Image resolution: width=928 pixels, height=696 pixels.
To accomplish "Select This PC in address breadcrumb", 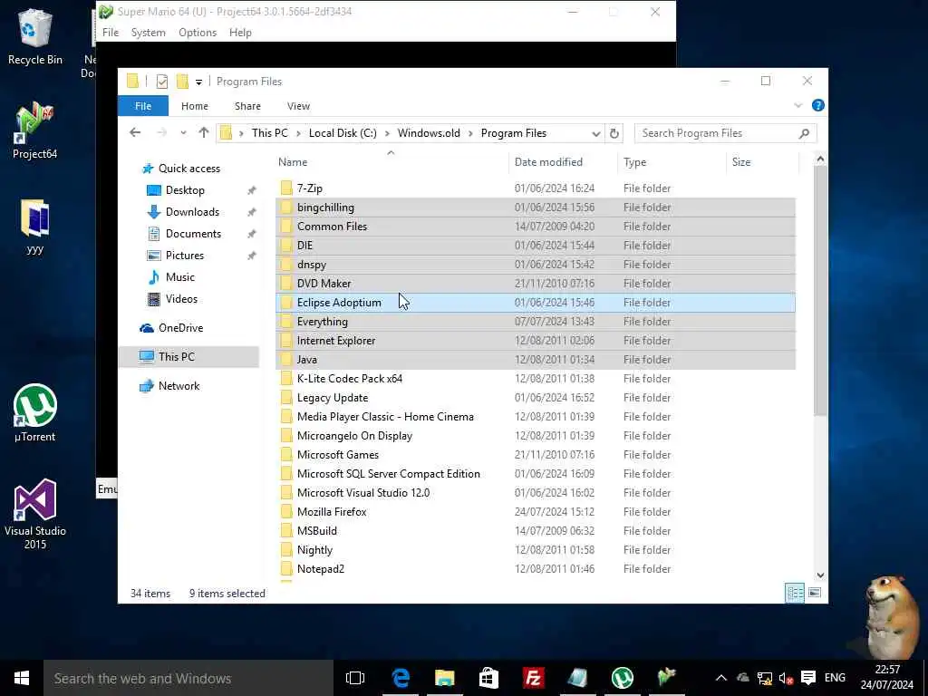I will tap(270, 133).
